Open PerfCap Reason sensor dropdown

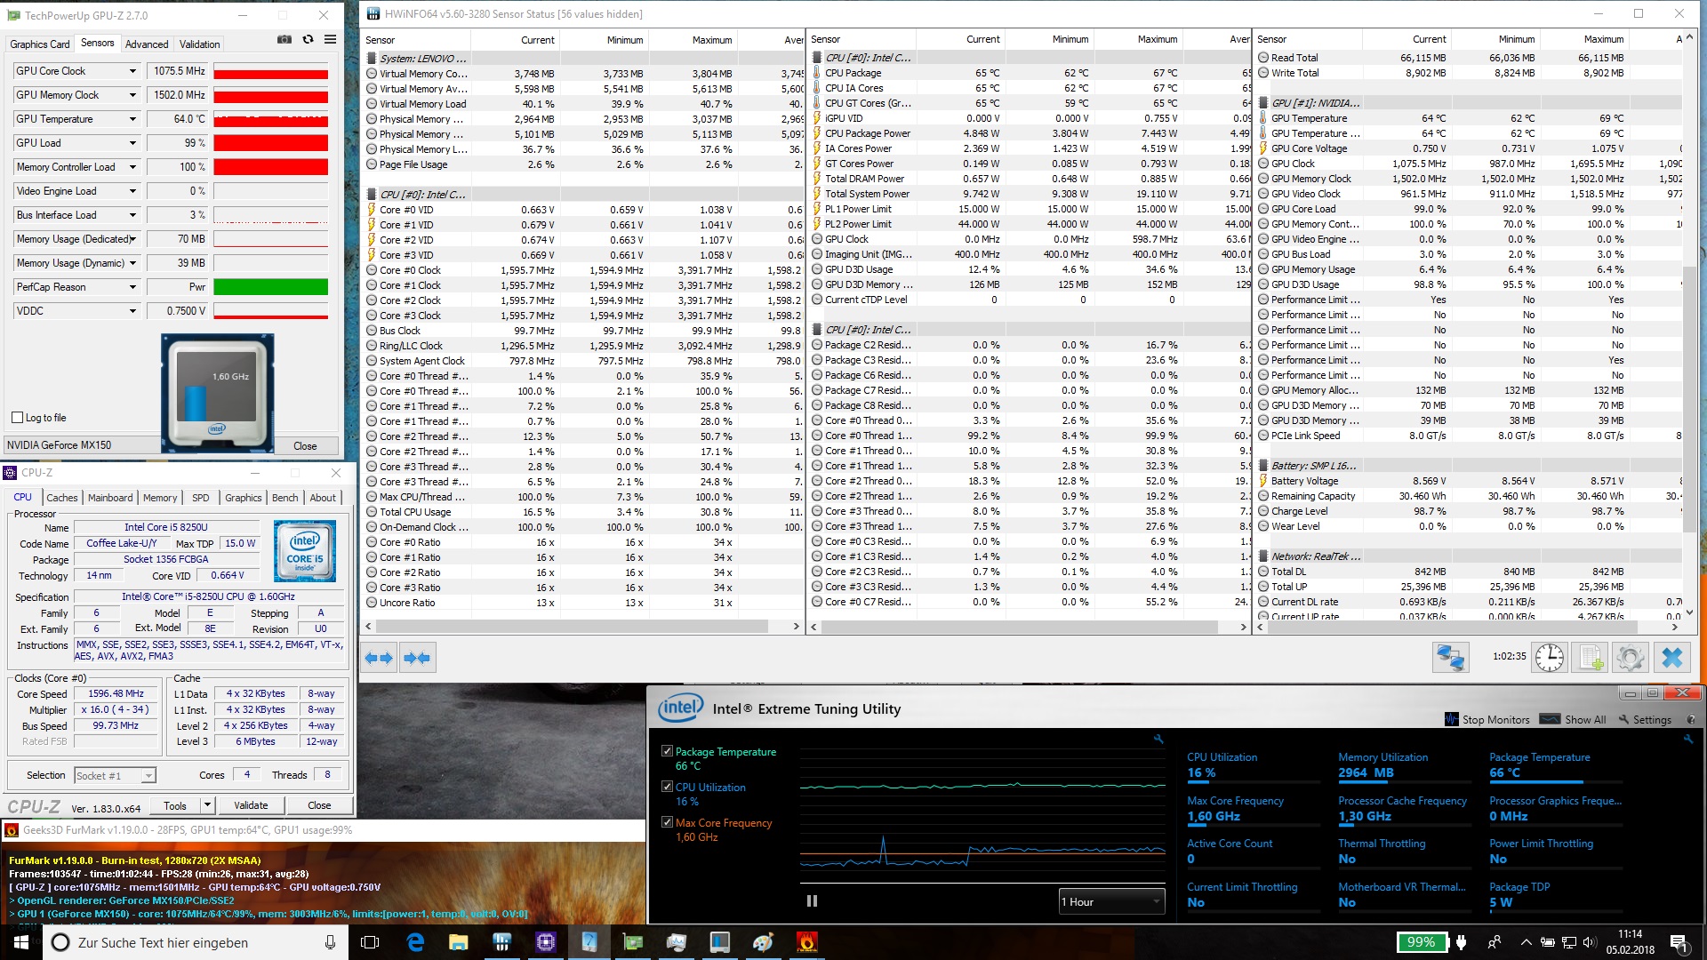[x=132, y=287]
